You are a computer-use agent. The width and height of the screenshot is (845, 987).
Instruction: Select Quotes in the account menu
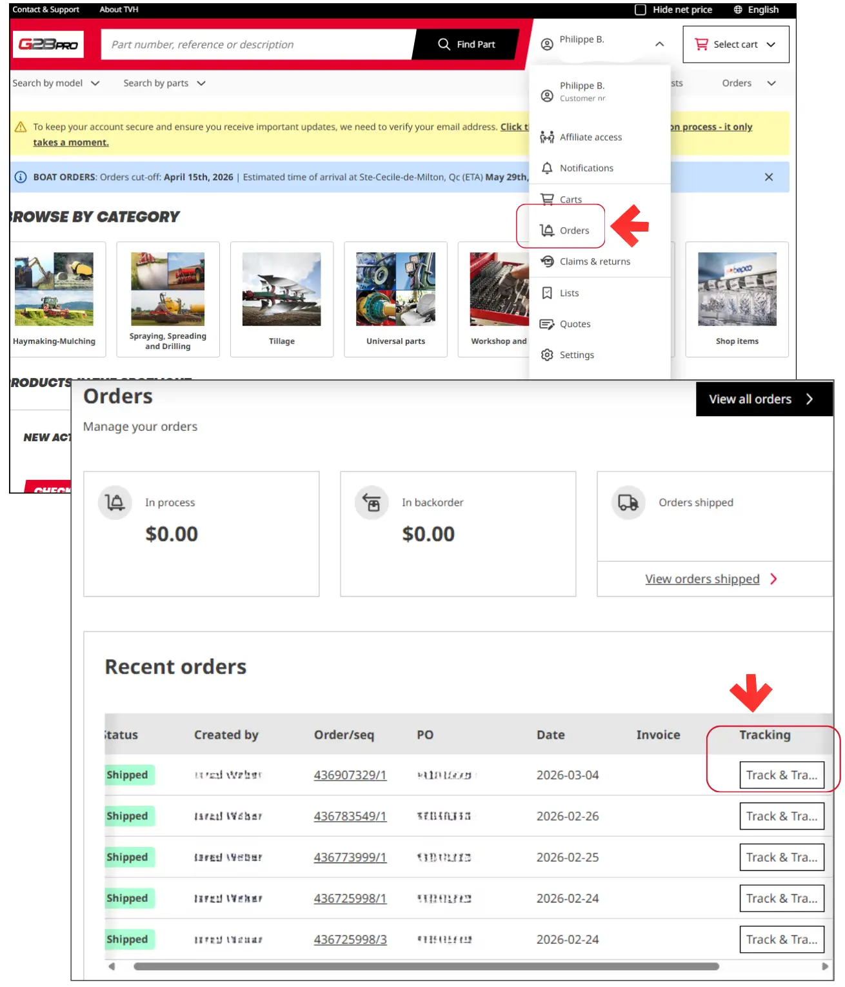tap(575, 324)
